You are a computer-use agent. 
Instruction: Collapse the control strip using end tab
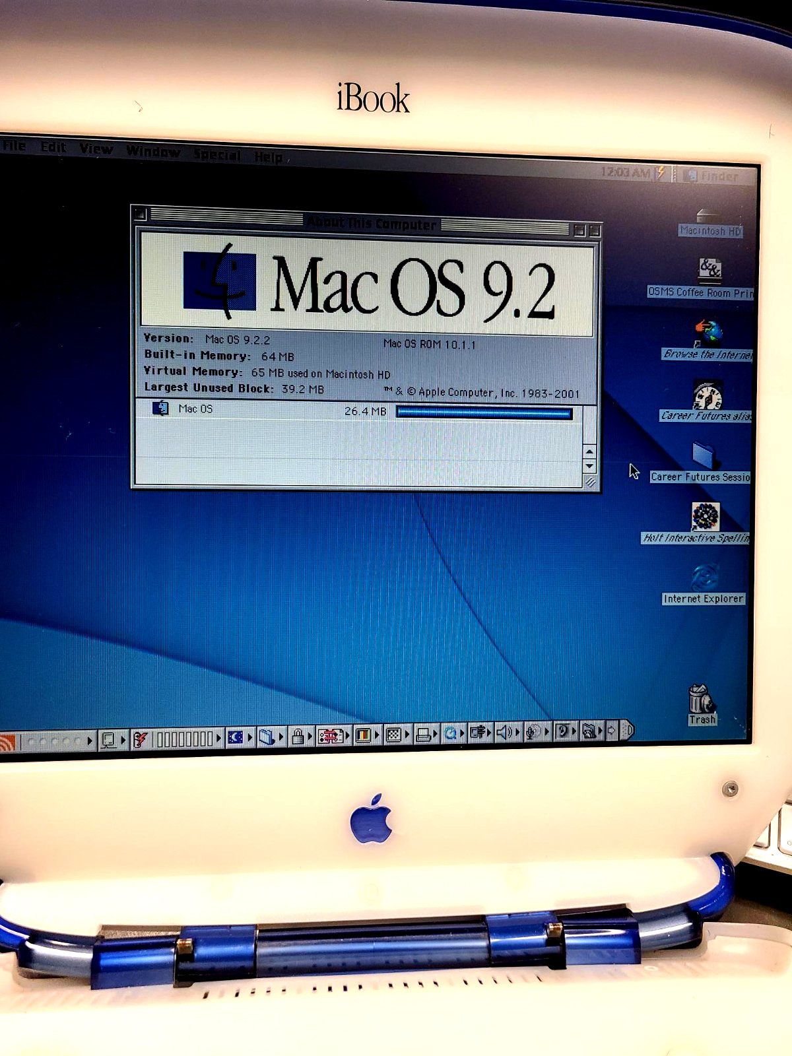[628, 730]
